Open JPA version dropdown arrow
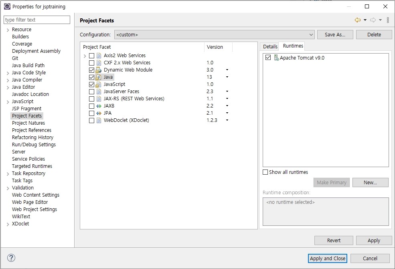 [x=227, y=113]
